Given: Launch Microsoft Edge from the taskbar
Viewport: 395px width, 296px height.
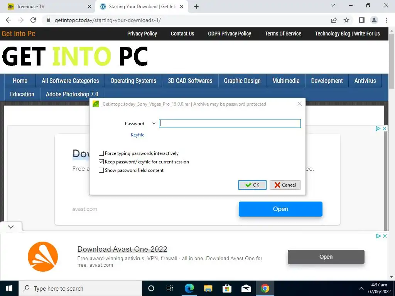Looking at the screenshot, I should [x=189, y=288].
